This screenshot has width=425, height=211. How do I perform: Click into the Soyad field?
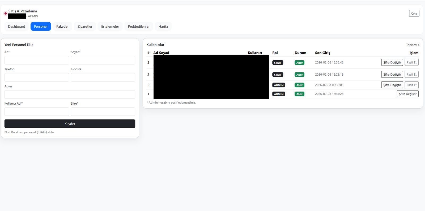[x=103, y=60]
